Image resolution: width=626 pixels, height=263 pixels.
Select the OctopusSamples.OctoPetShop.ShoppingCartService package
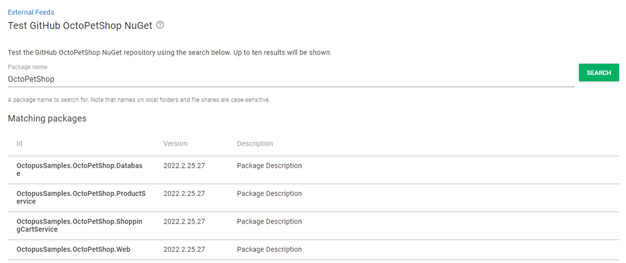coord(80,225)
